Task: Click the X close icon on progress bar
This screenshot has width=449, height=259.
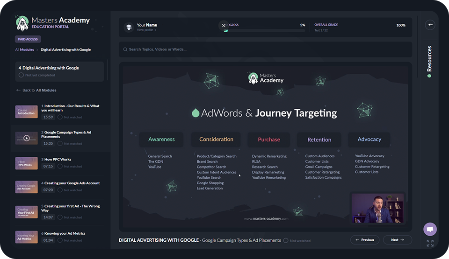Action: (x=224, y=26)
